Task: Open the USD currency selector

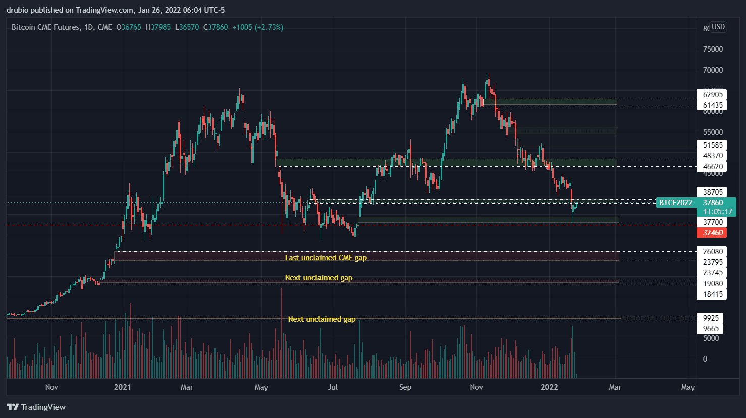Action: [718, 27]
